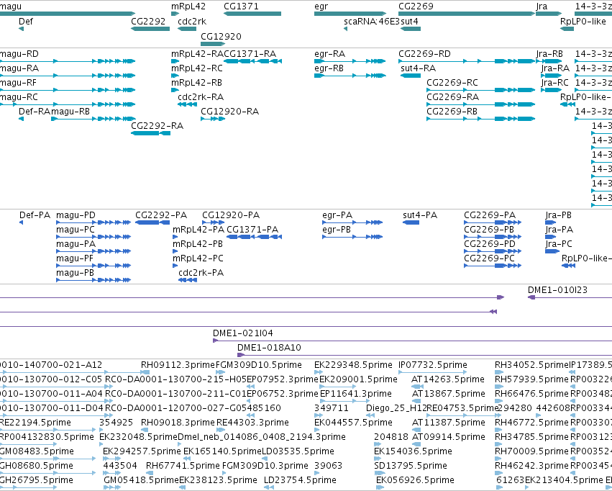Click the cdc2rk-RA transcript label
Image resolution: width=612 pixels, height=491 pixels.
[x=201, y=97]
